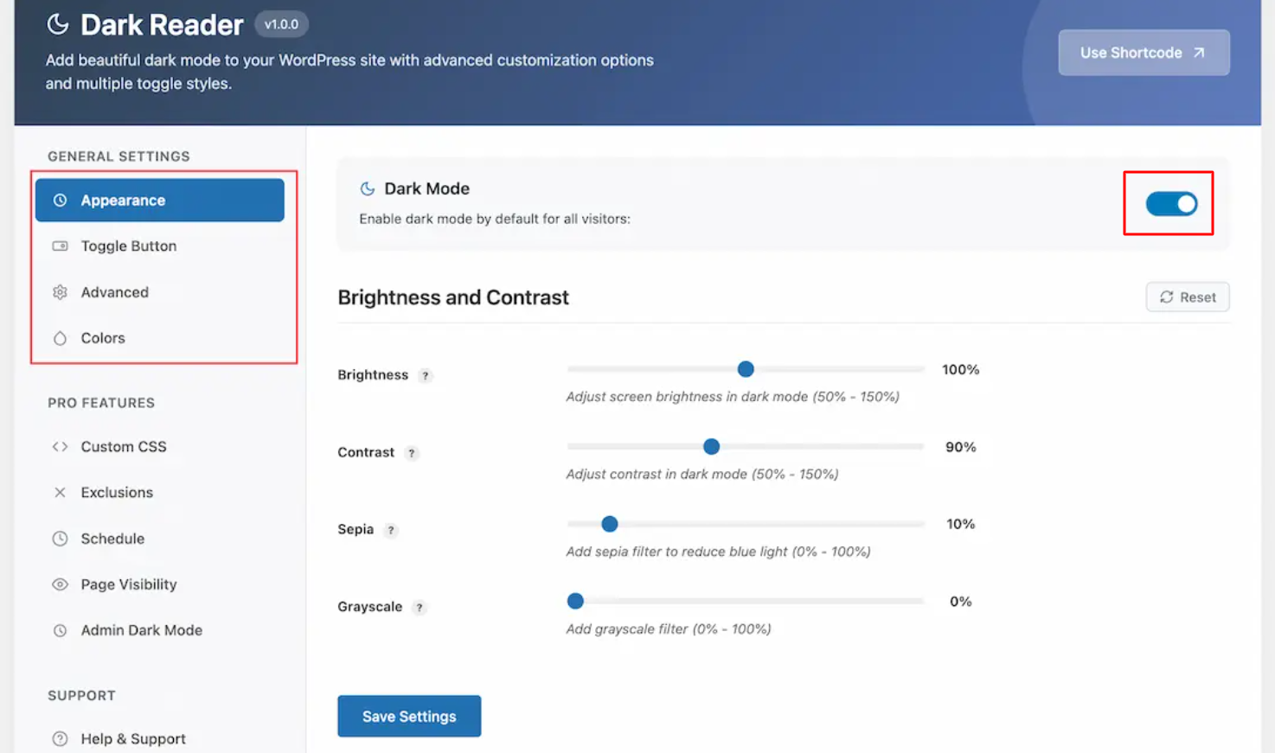The image size is (1275, 753).
Task: Select the Page Visibility eye icon
Action: coord(60,584)
